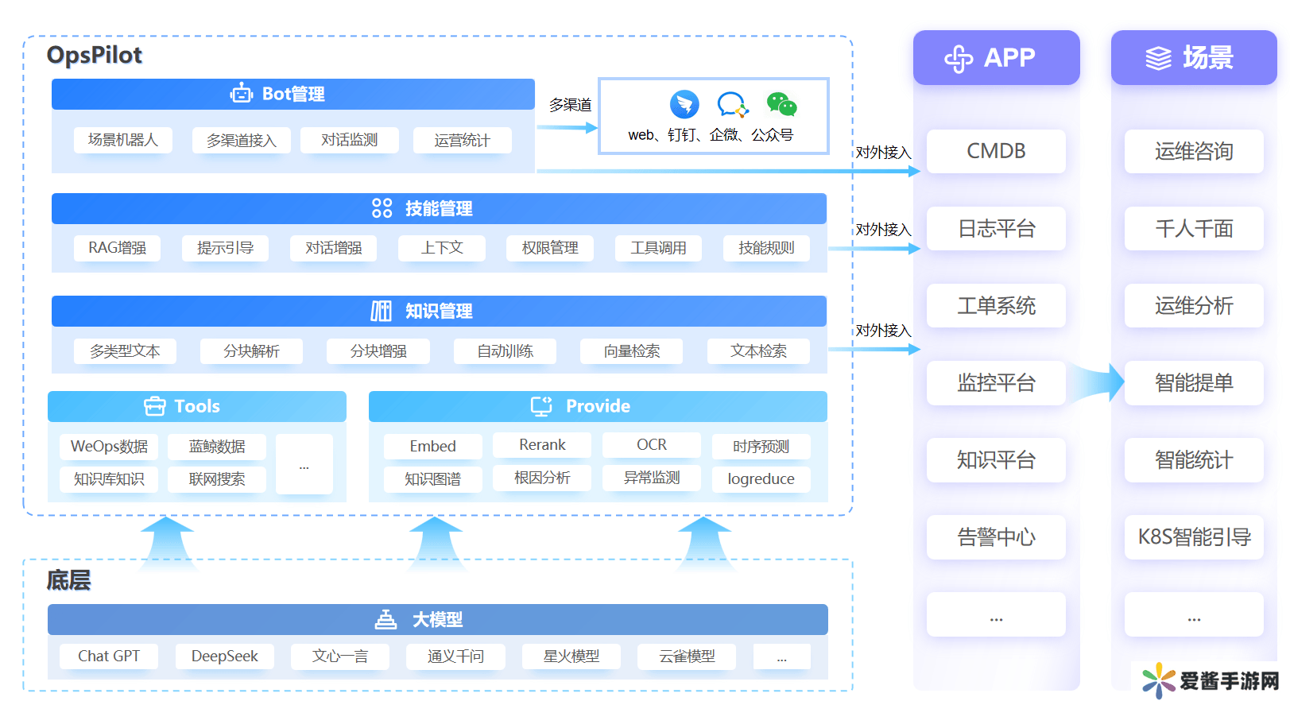Click the 向量检索 knowledge box
Image resolution: width=1290 pixels, height=701 pixels.
631,351
